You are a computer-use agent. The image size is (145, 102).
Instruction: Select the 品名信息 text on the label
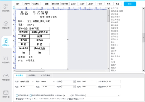pyautogui.click(x=40, y=13)
